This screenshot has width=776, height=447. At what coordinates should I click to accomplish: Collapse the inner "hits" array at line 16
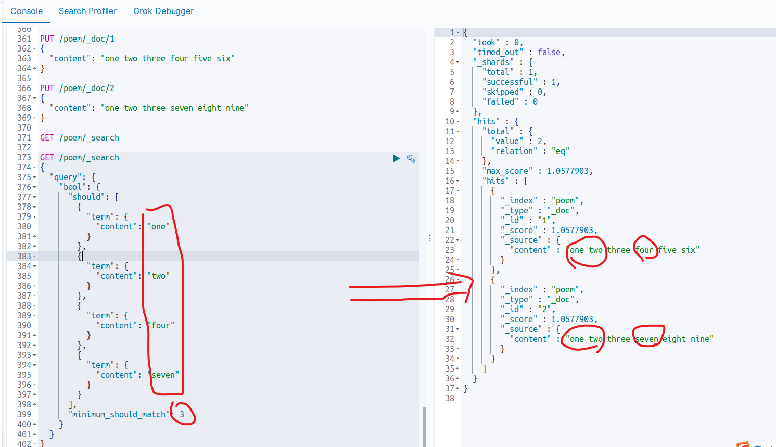click(x=458, y=181)
